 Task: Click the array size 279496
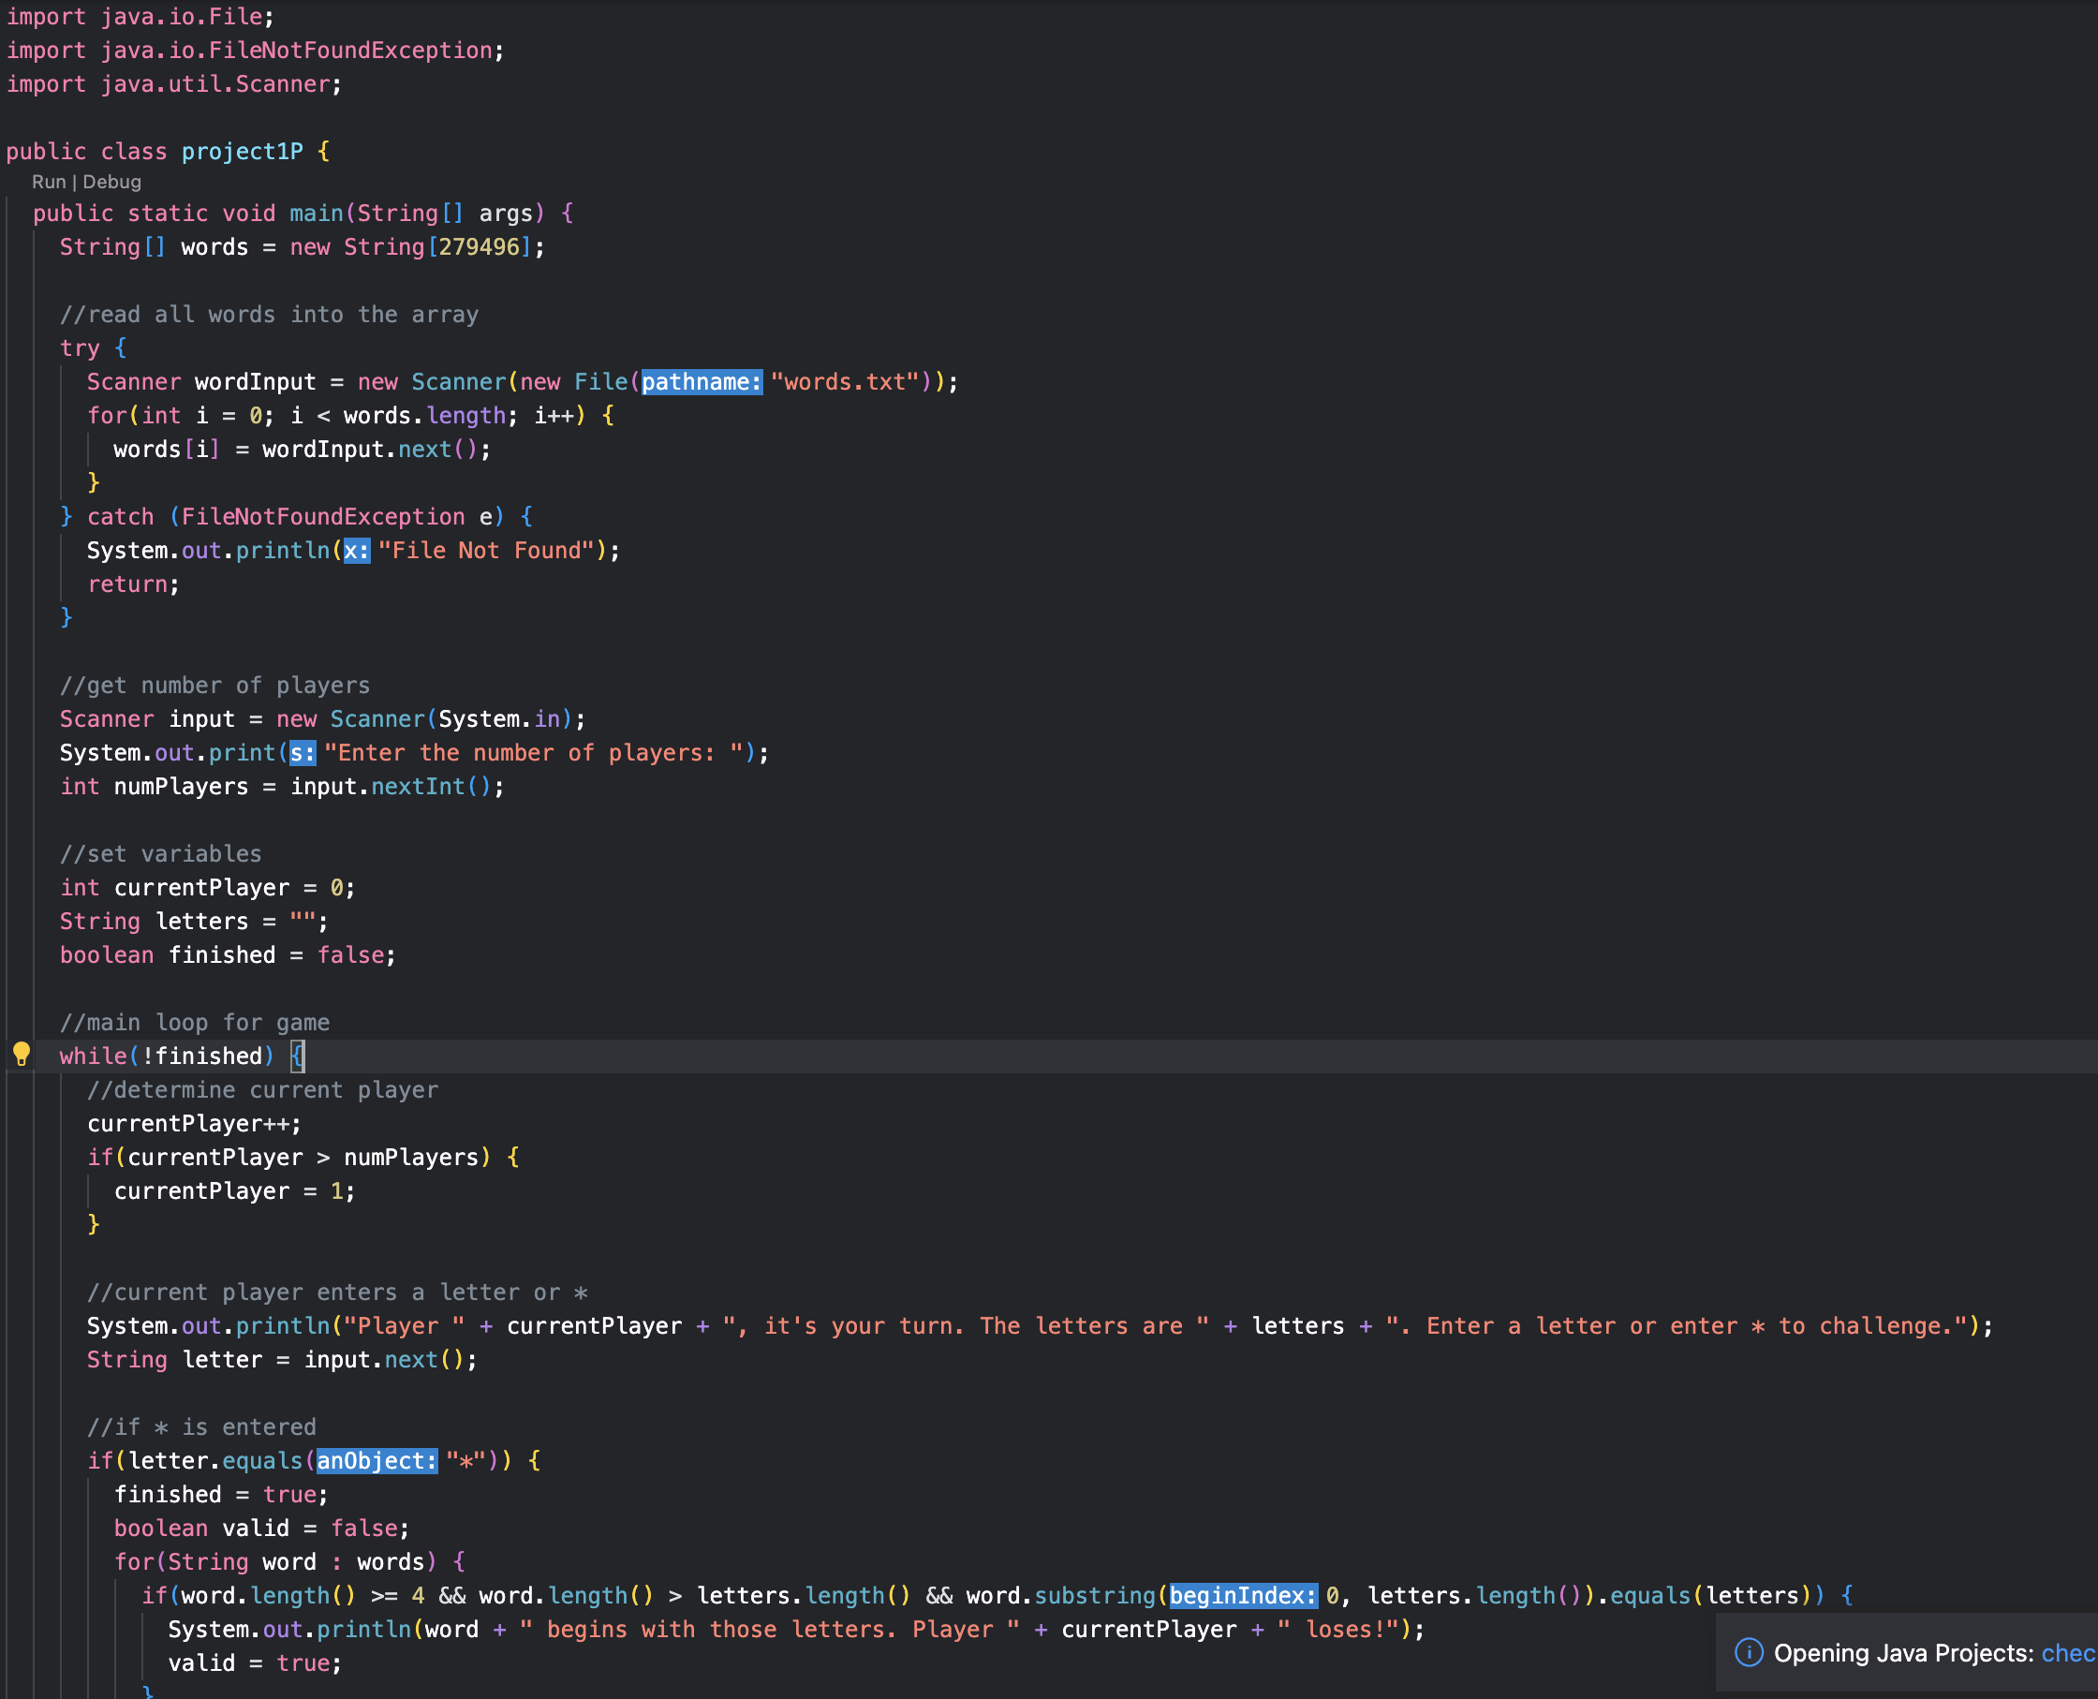(479, 246)
